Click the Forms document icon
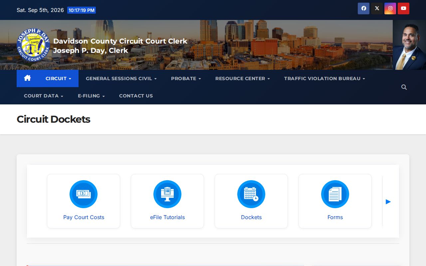 (x=335, y=194)
